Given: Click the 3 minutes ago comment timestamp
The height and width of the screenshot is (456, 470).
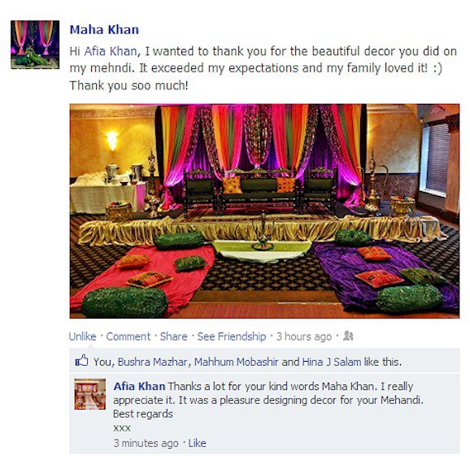Looking at the screenshot, I should coord(146,443).
